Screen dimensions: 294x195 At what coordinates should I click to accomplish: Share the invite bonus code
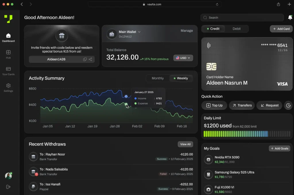pos(90,59)
